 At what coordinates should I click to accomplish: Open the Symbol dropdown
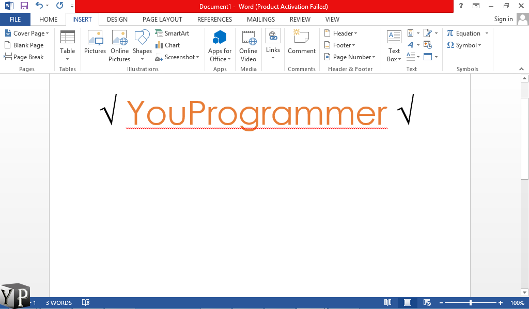[464, 45]
